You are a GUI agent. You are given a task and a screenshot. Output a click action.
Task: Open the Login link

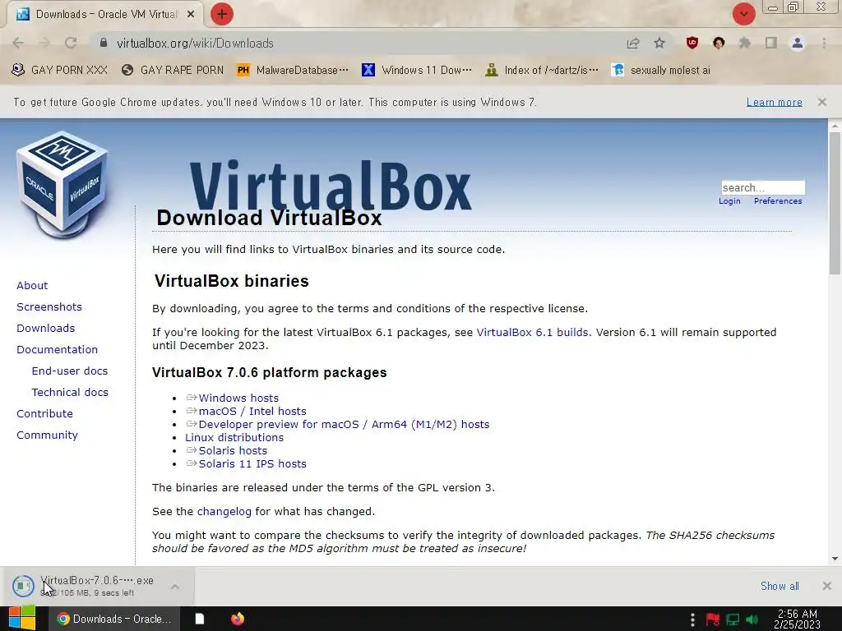729,201
